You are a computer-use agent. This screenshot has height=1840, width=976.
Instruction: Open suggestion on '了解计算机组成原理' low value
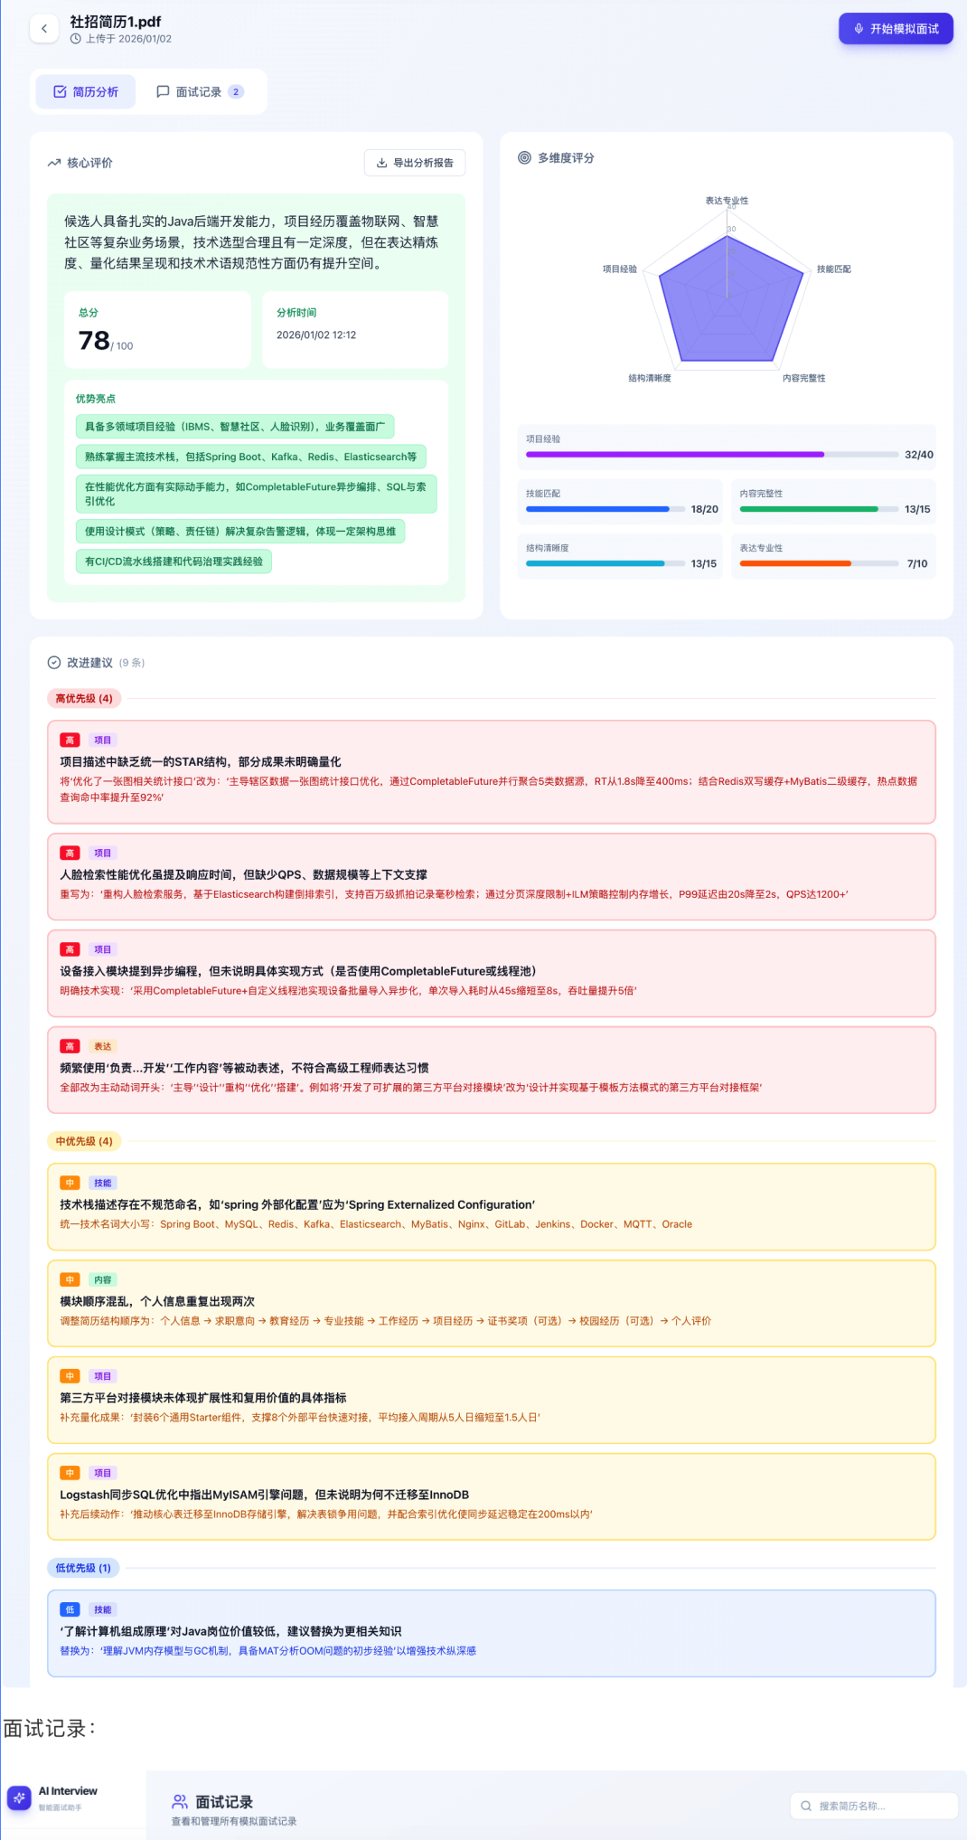(x=492, y=1633)
